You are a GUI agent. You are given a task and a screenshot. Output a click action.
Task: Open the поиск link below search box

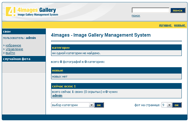(x=136, y=16)
